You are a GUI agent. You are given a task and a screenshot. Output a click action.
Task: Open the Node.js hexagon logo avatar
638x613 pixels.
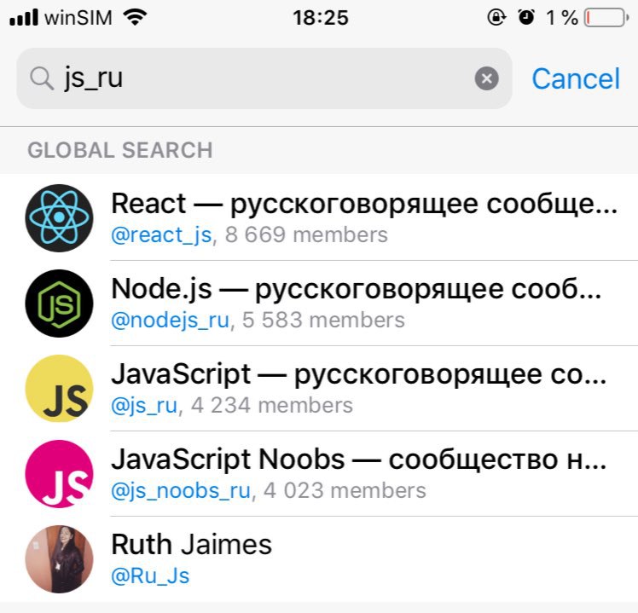pos(59,304)
